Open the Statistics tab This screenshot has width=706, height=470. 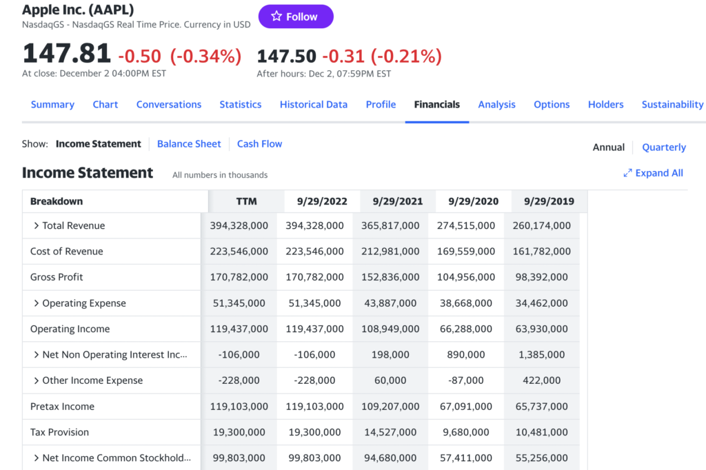pos(240,105)
